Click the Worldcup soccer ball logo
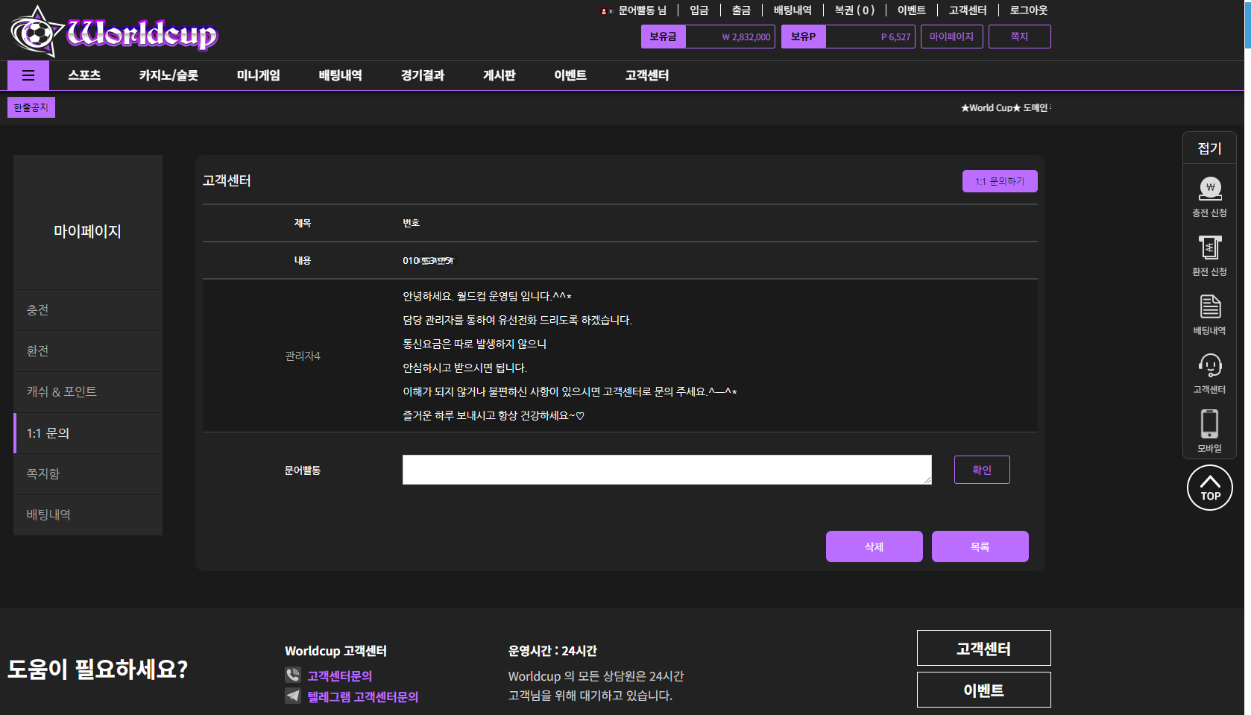Screen dimensions: 1251x715 click(35, 32)
